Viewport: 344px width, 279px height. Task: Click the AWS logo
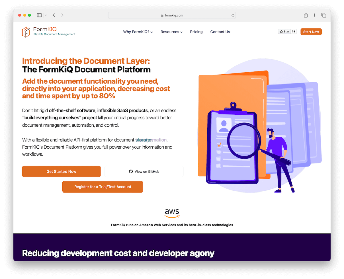click(x=172, y=213)
